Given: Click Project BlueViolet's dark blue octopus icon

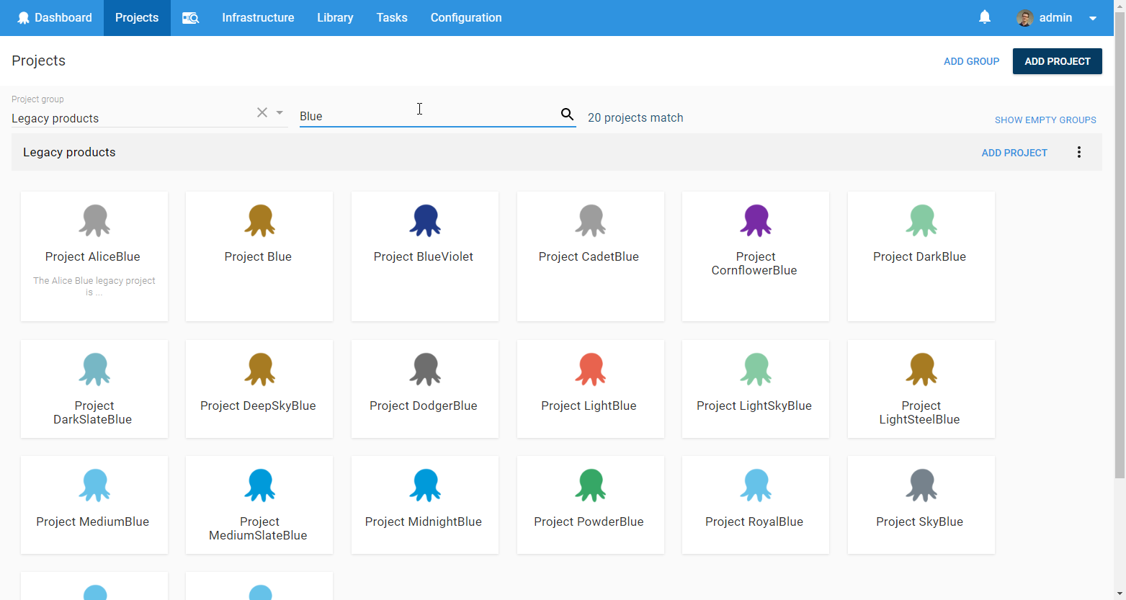Looking at the screenshot, I should coord(424,220).
